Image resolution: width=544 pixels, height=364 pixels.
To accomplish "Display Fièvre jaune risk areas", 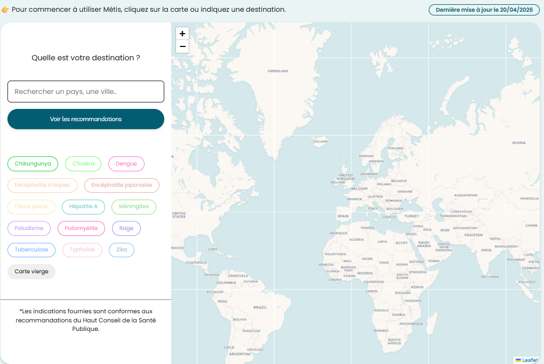I will [31, 207].
